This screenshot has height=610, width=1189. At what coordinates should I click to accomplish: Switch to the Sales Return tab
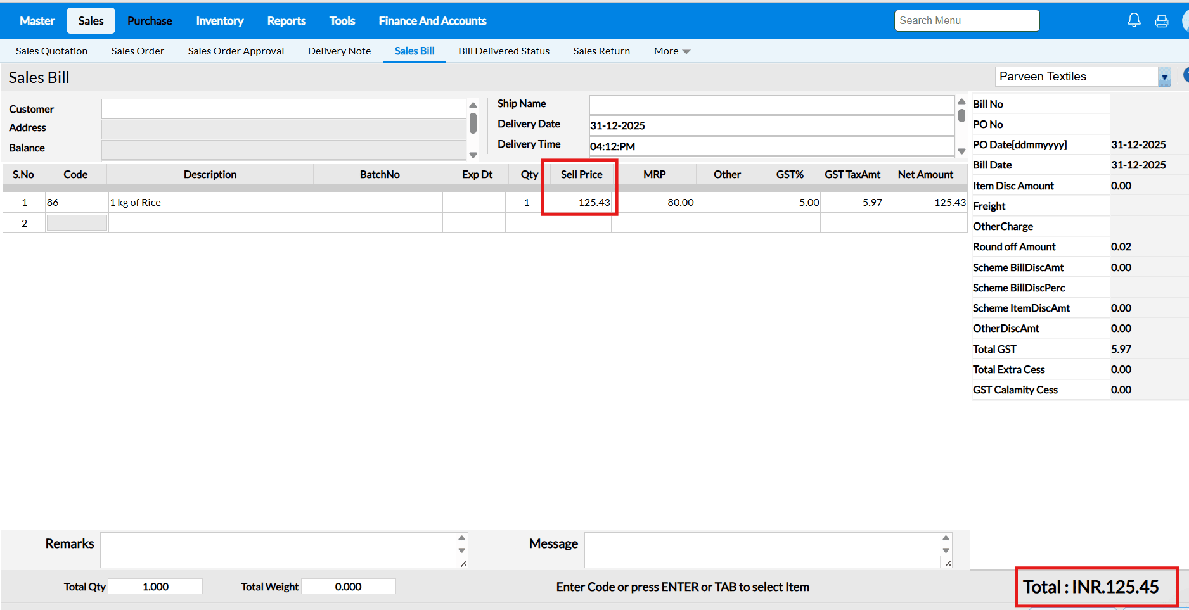click(601, 51)
